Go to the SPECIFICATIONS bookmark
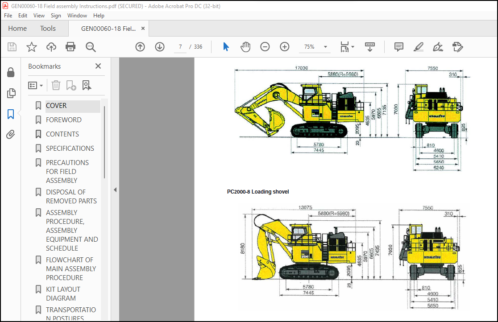 coord(70,149)
